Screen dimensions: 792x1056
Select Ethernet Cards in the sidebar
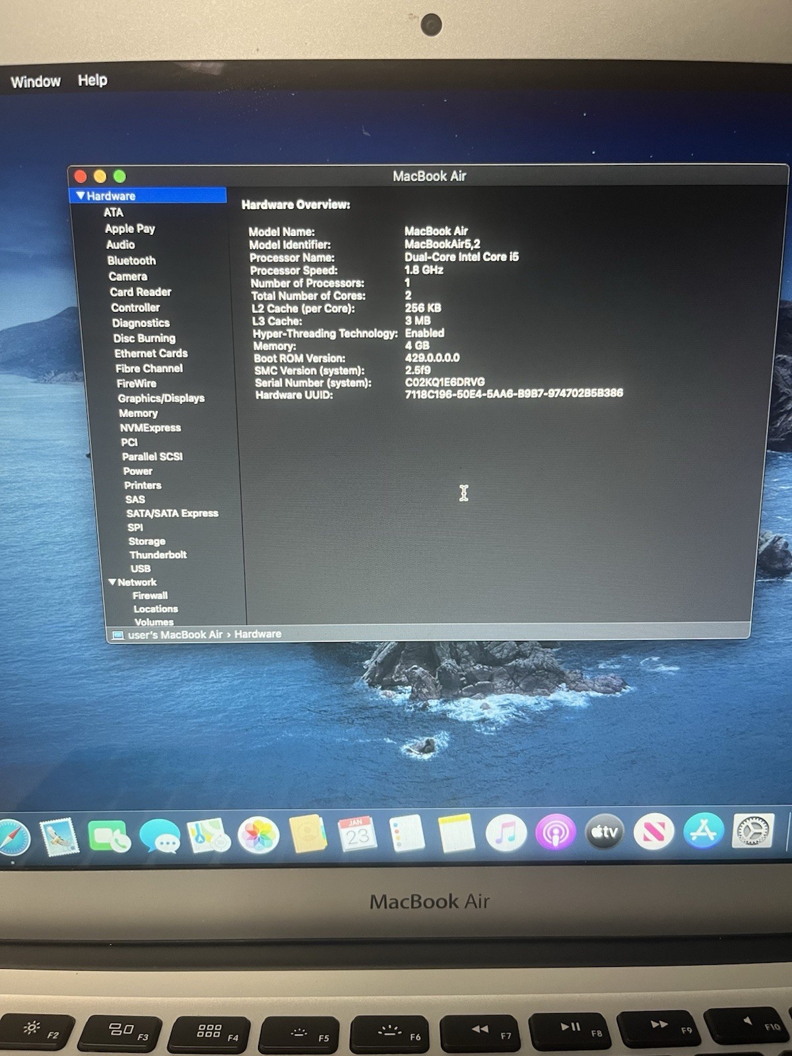pos(151,353)
